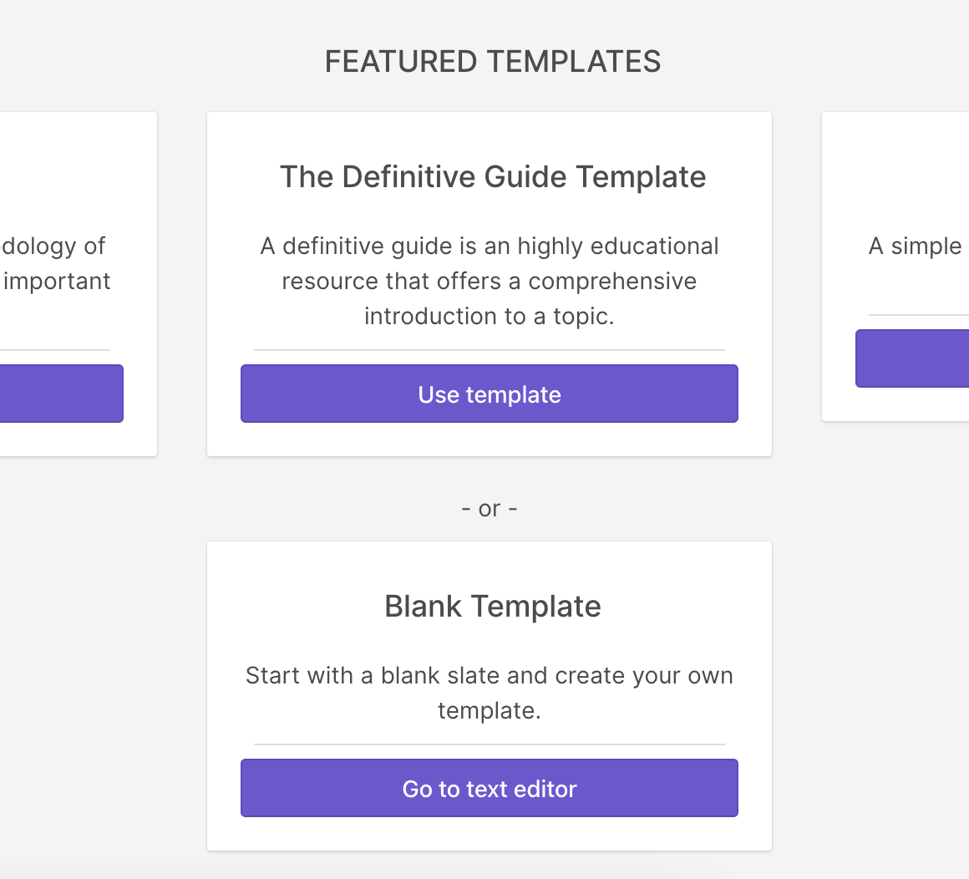Click the divider line in the left partial card
The image size is (969, 879).
tap(55, 350)
